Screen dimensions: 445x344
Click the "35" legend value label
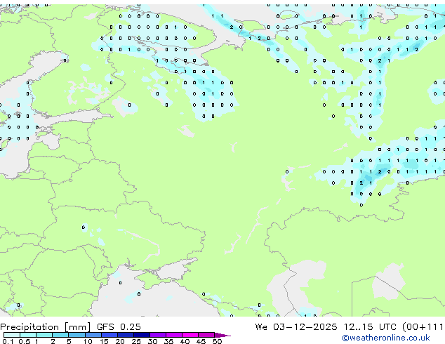pos(168,341)
